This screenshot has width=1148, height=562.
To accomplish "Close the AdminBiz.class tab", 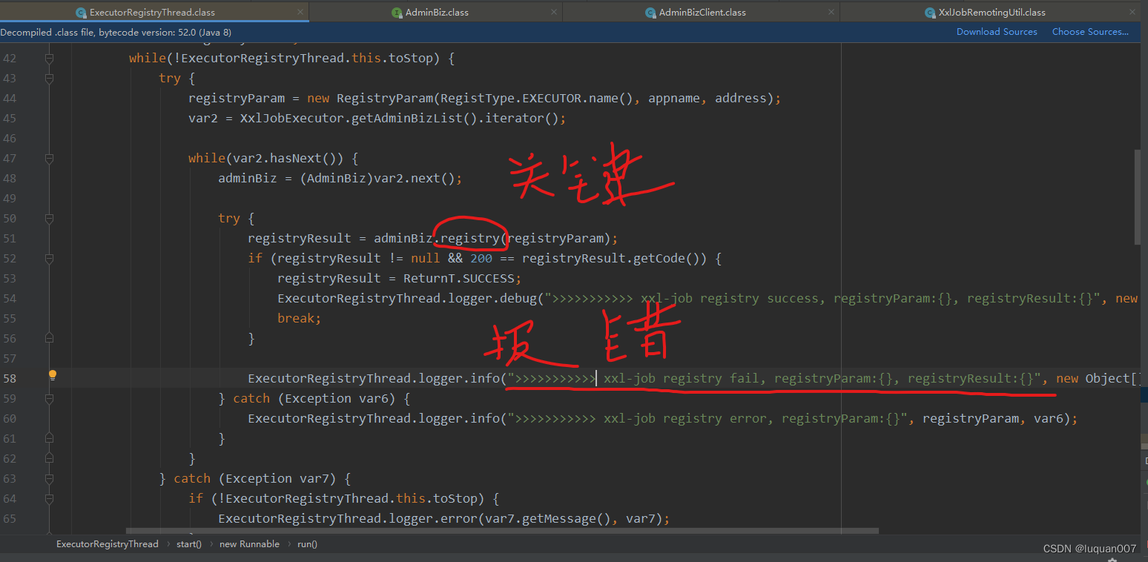I will click(x=554, y=12).
